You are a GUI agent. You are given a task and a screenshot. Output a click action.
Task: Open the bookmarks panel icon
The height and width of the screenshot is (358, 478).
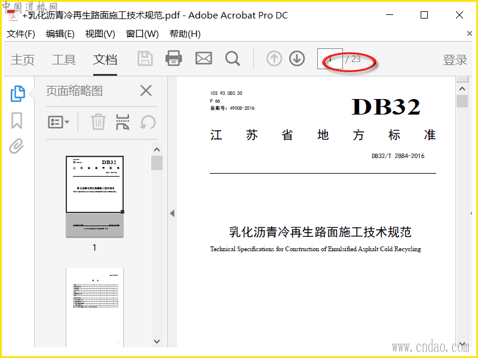(x=17, y=121)
